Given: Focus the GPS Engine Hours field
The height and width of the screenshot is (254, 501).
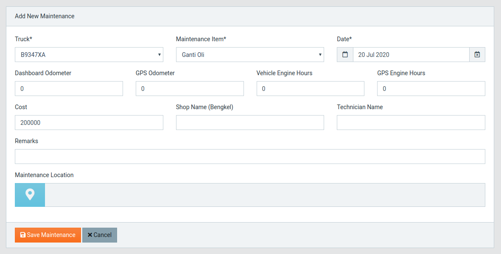Looking at the screenshot, I should pos(431,89).
